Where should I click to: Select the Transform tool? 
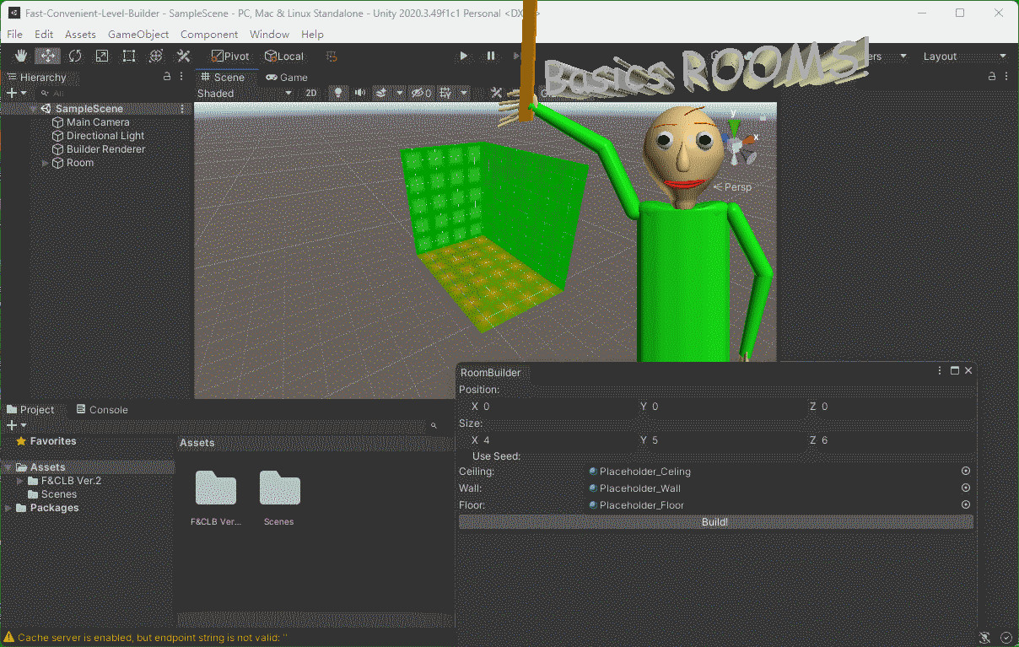coord(155,56)
